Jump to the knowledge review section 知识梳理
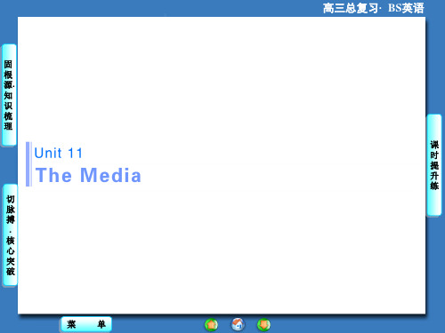This screenshot has height=333, width=445. click(8, 111)
